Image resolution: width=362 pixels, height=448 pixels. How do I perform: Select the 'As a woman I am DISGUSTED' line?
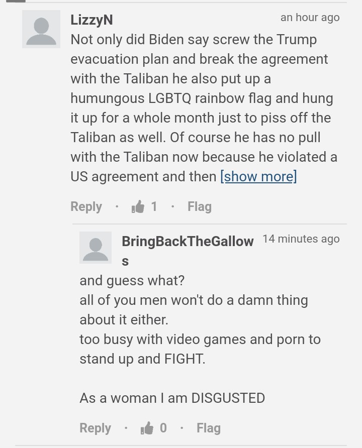coord(172,398)
